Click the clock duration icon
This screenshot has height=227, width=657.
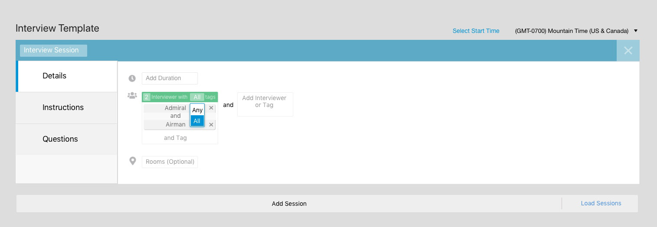point(132,78)
